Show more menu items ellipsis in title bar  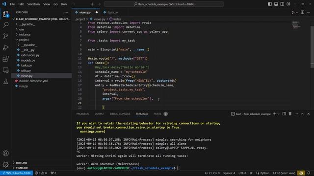click(73, 4)
